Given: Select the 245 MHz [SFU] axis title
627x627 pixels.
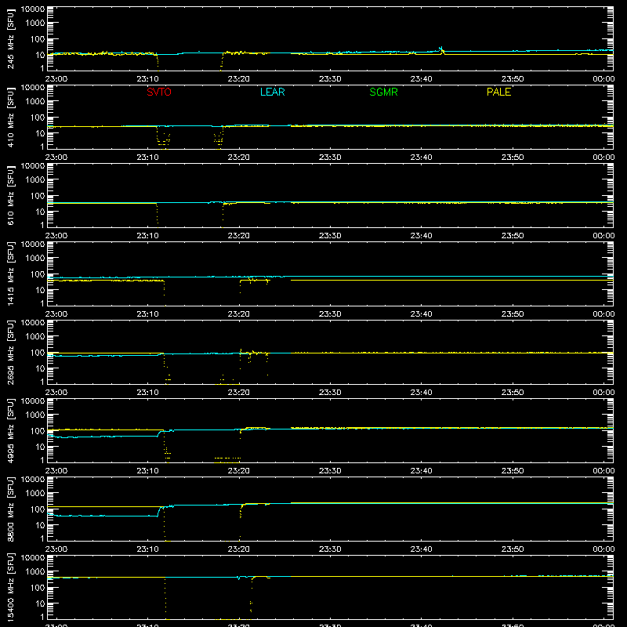Looking at the screenshot, I should pos(10,38).
